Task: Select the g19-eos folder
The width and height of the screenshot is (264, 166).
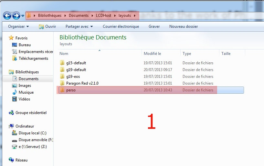Action: 73,77
